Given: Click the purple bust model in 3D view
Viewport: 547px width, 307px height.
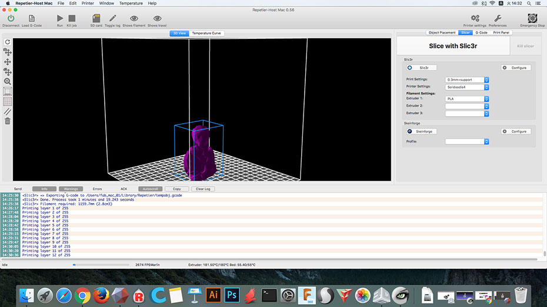Looking at the screenshot, I should [x=200, y=153].
